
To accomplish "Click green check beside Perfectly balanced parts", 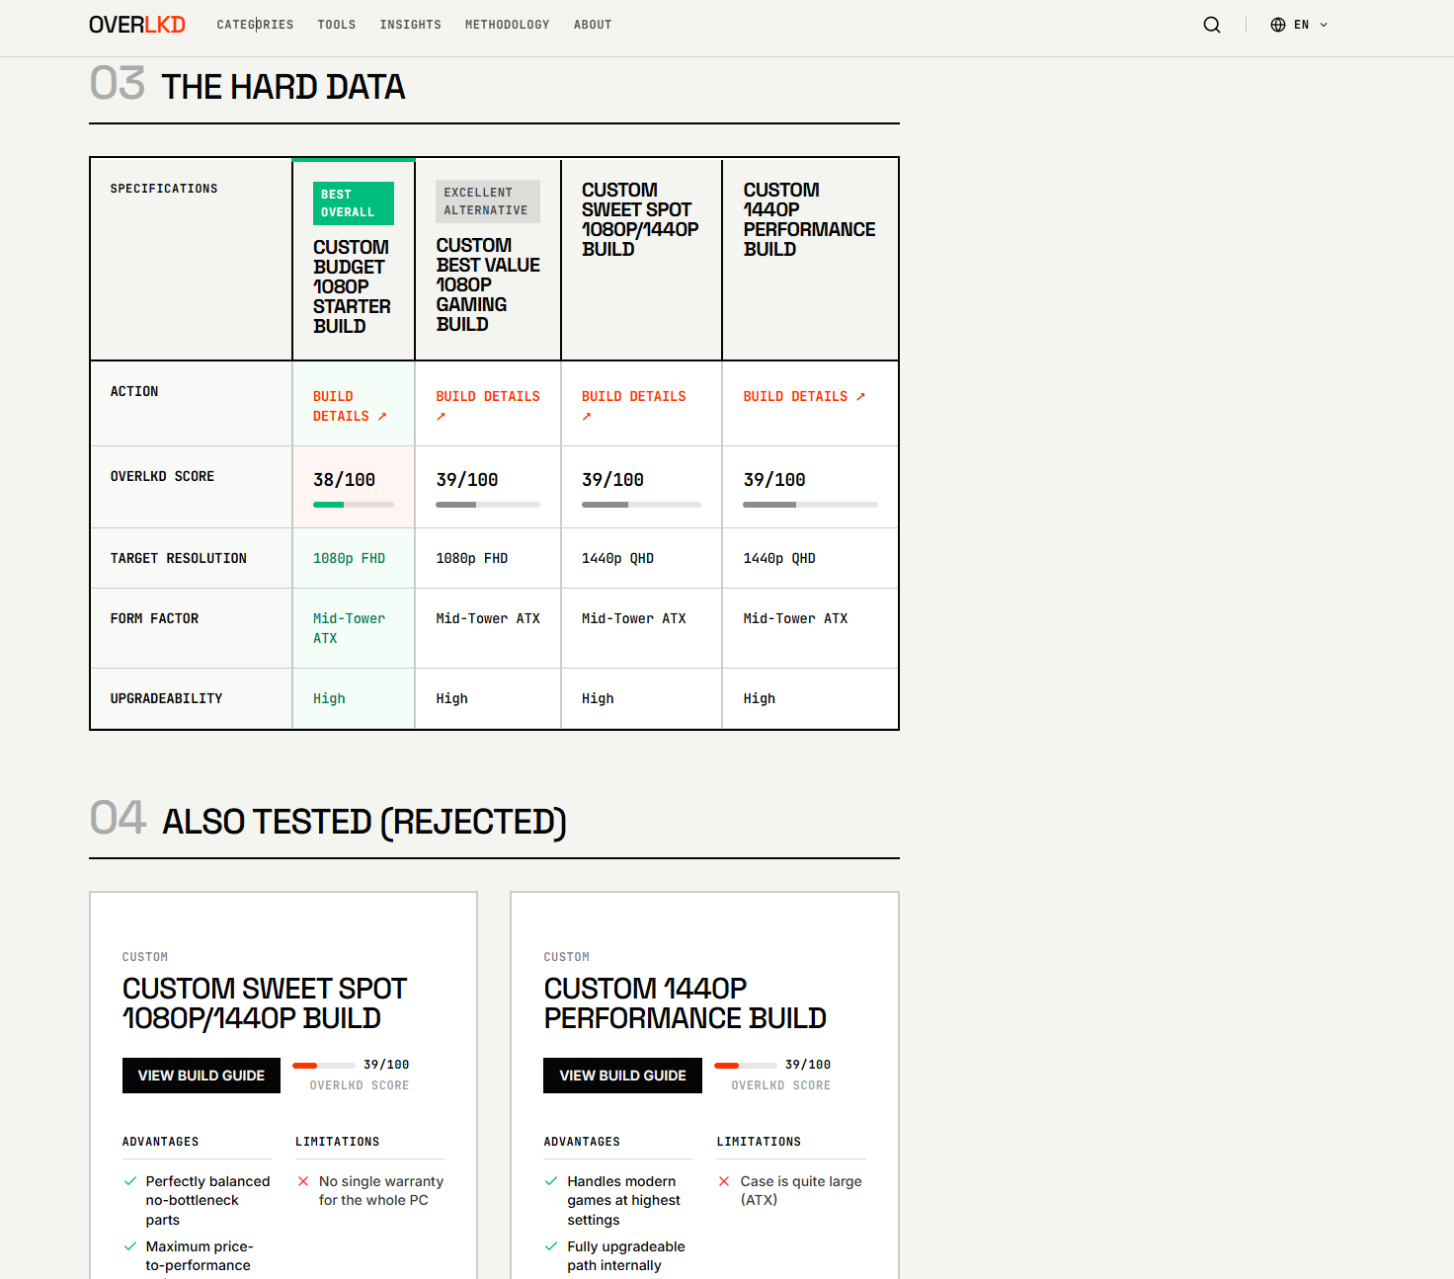I will 130,1181.
